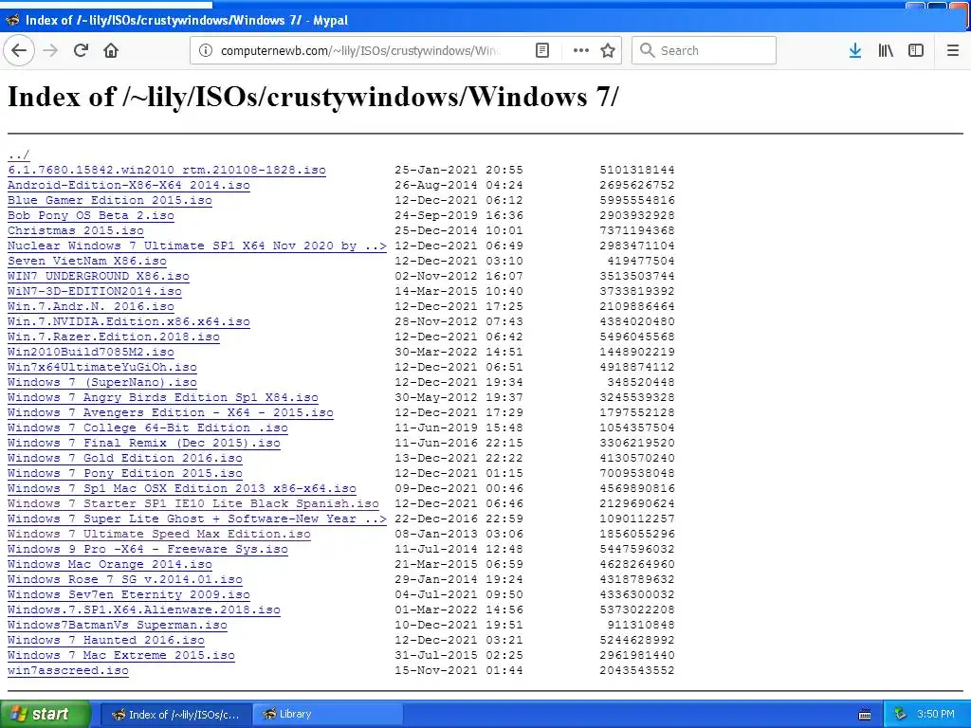Switch to Library taskbar window
The image size is (971, 728).
click(x=327, y=715)
